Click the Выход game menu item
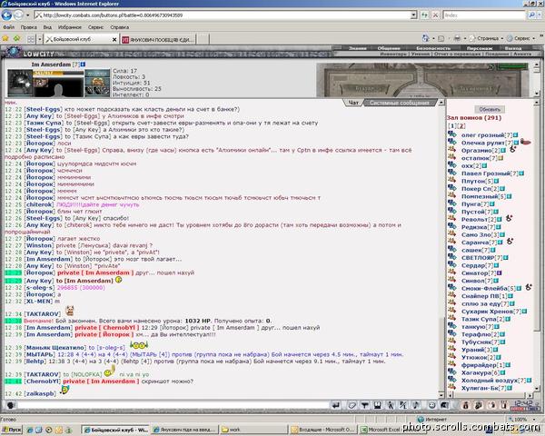 [x=513, y=48]
